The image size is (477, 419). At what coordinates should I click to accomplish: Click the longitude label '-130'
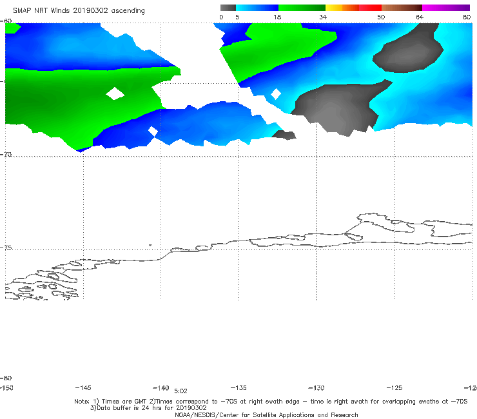coord(316,387)
